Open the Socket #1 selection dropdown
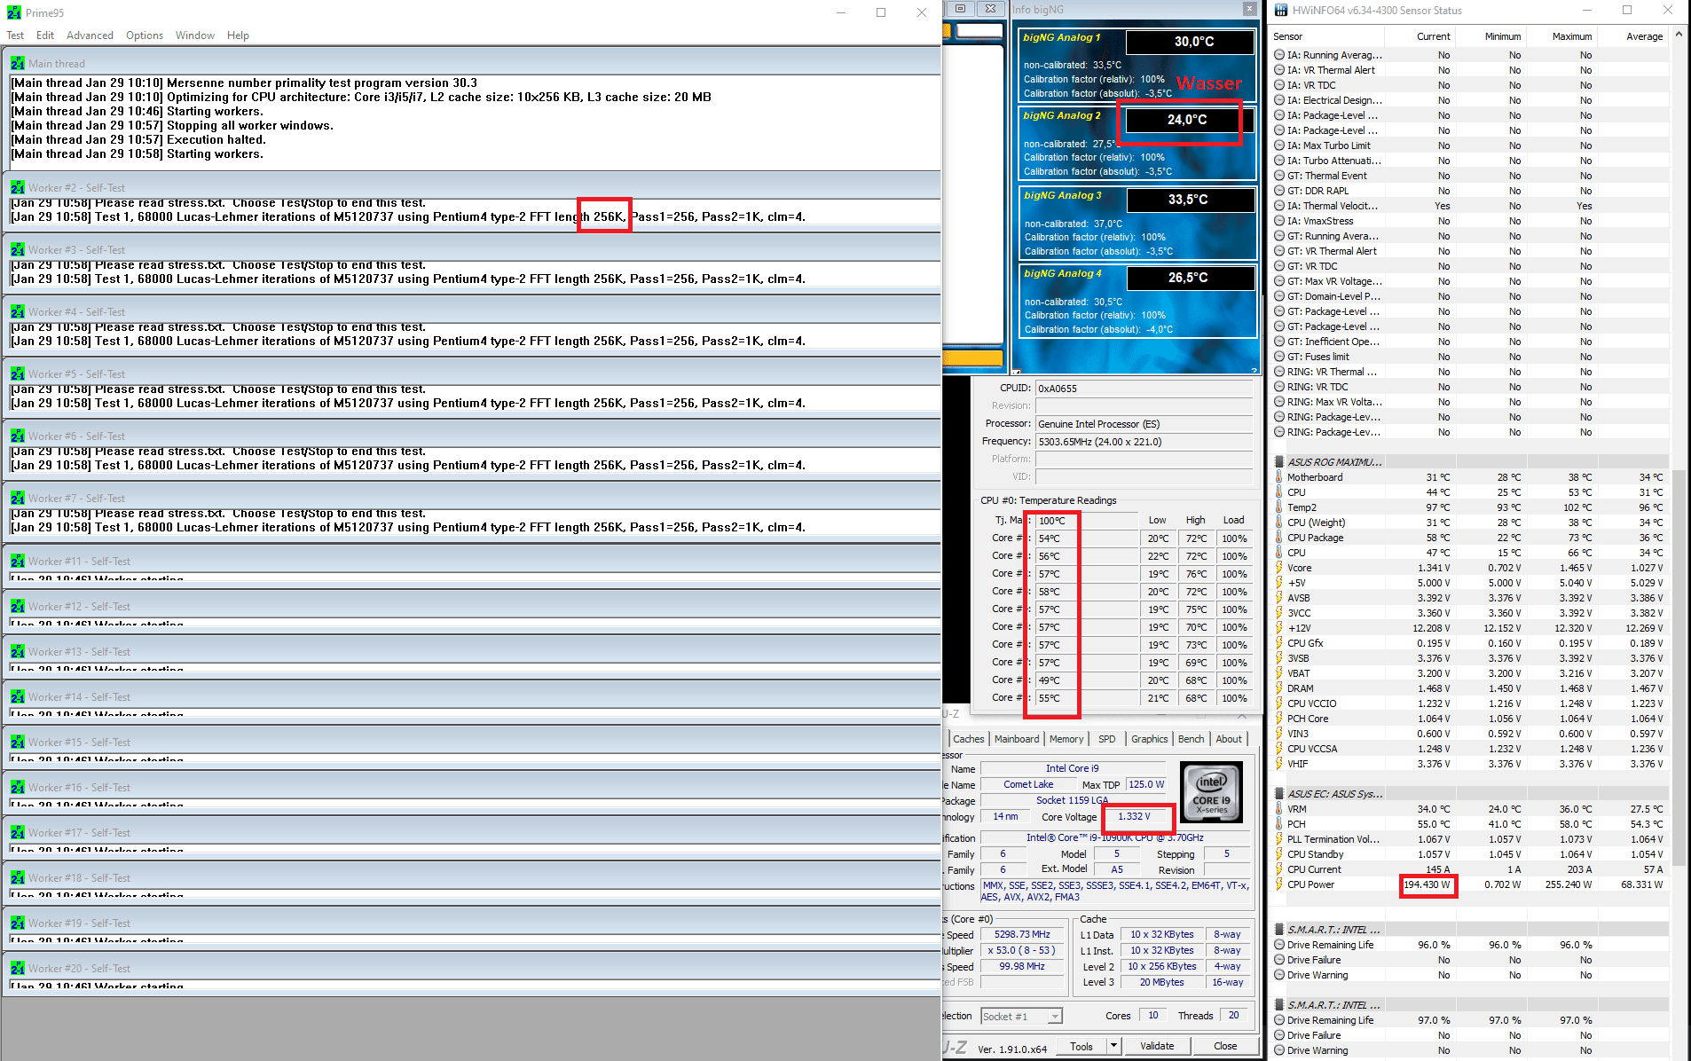The height and width of the screenshot is (1061, 1691). coord(1021,1017)
